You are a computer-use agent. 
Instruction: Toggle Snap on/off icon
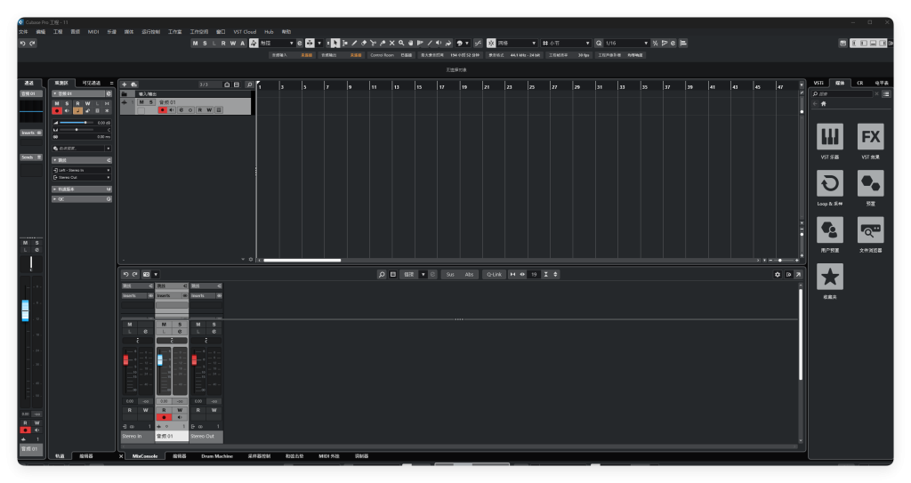point(491,43)
